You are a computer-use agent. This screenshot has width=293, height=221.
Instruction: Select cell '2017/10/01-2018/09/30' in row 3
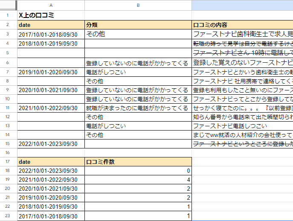(51, 34)
